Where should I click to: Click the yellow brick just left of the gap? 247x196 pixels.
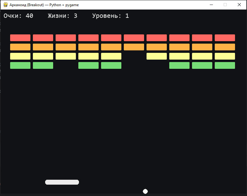click(x=111, y=56)
